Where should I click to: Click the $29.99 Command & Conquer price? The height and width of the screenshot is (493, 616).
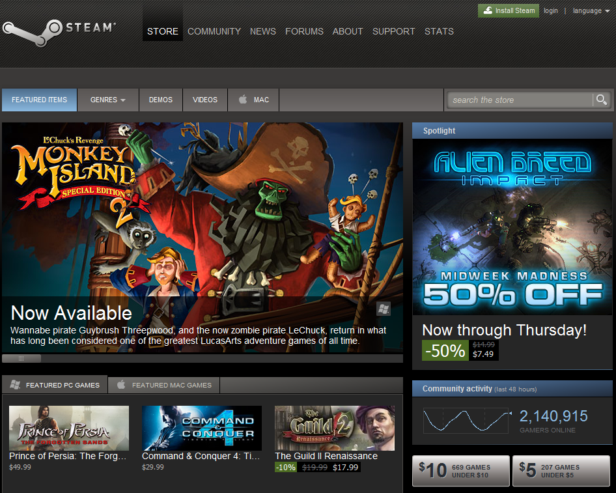click(153, 467)
